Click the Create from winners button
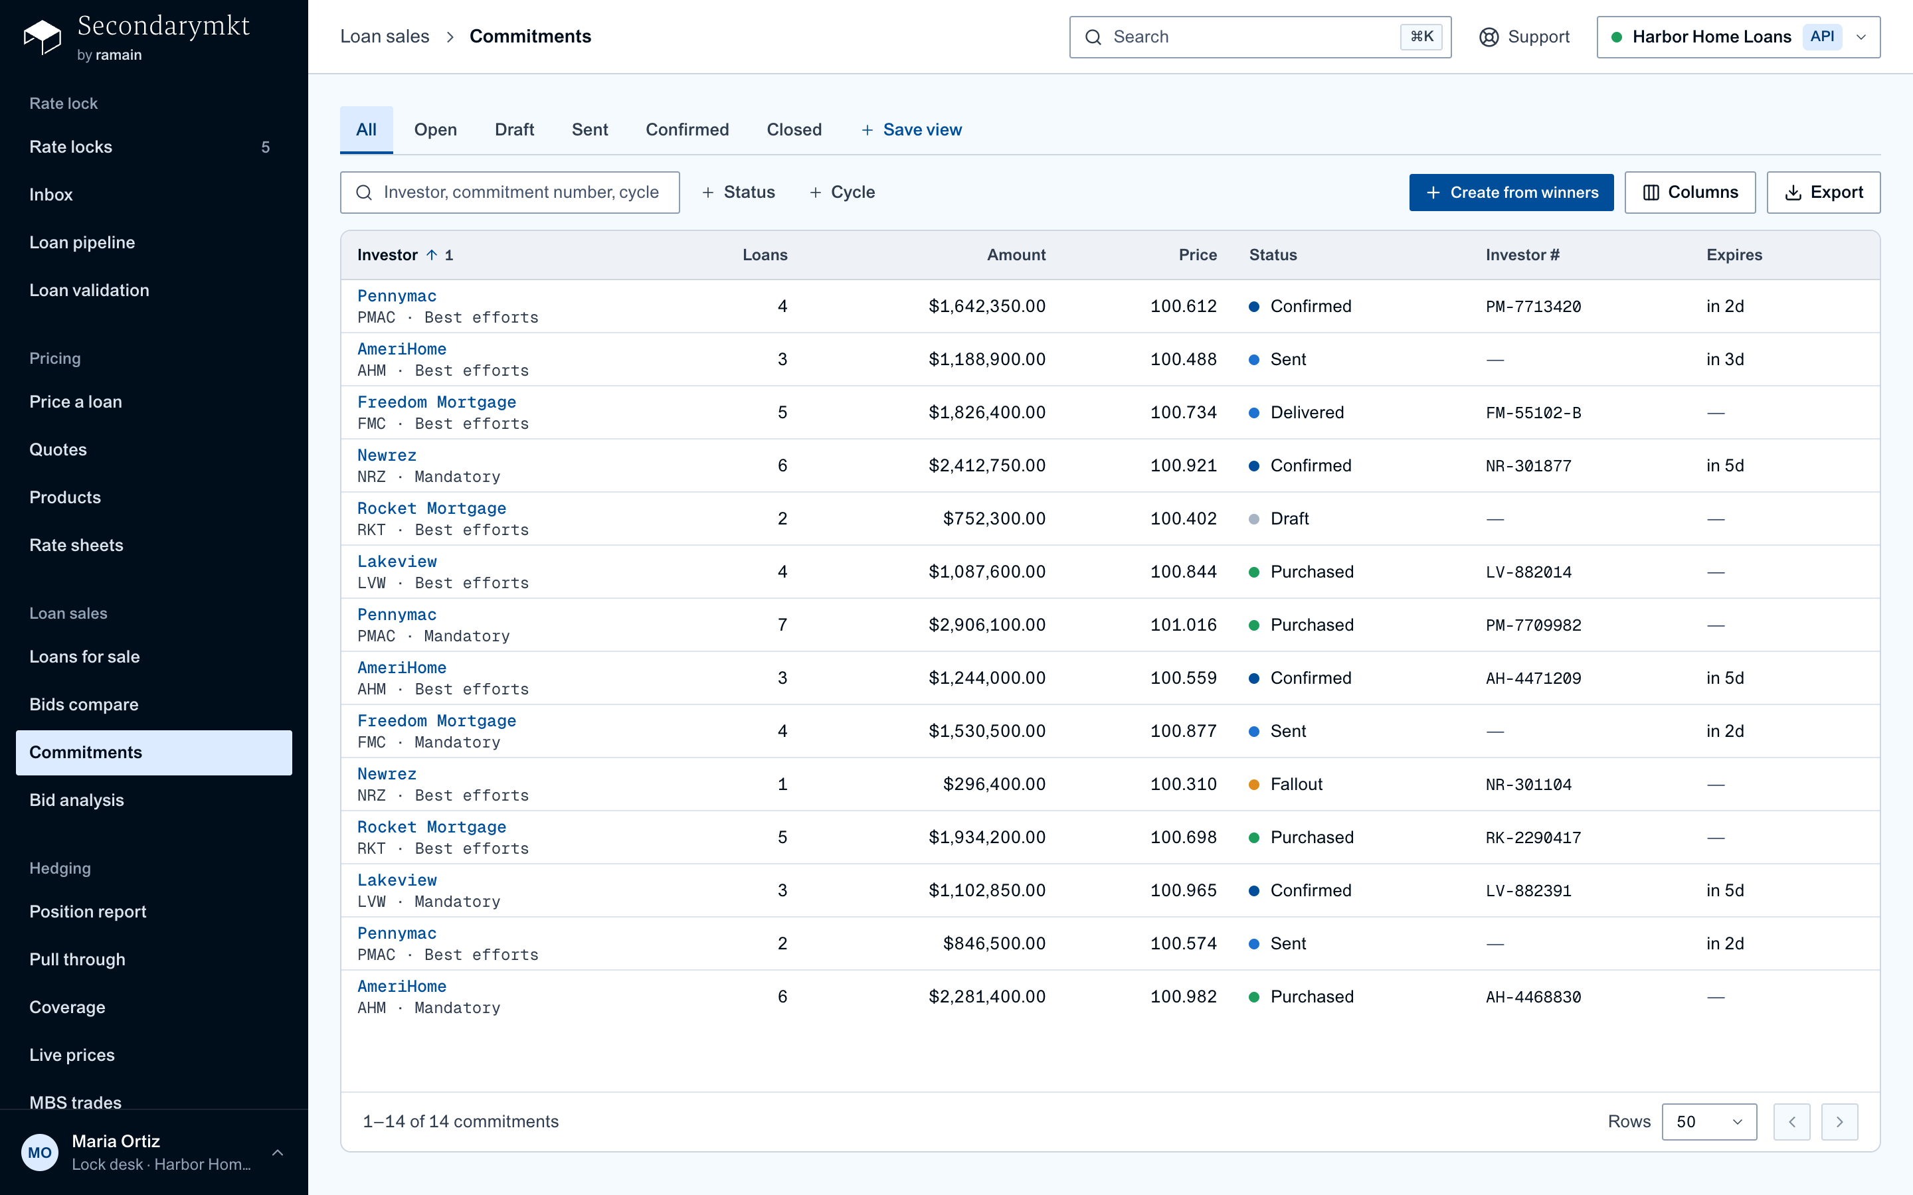This screenshot has width=1913, height=1195. [x=1510, y=192]
